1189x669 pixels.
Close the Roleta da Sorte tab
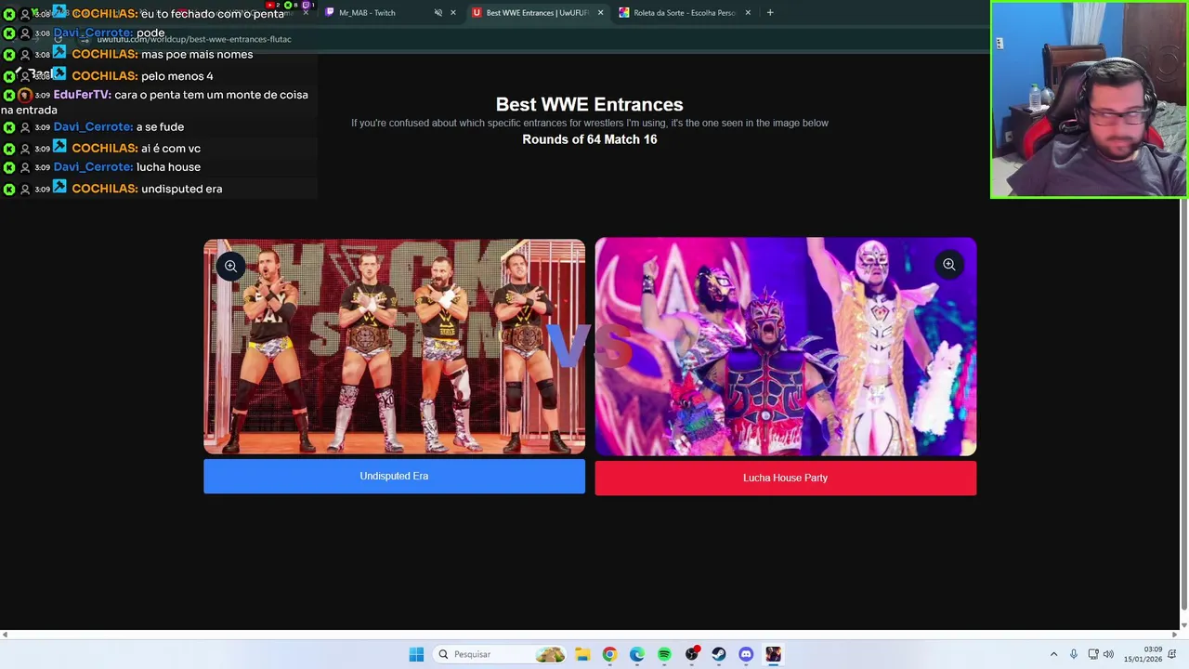point(748,13)
